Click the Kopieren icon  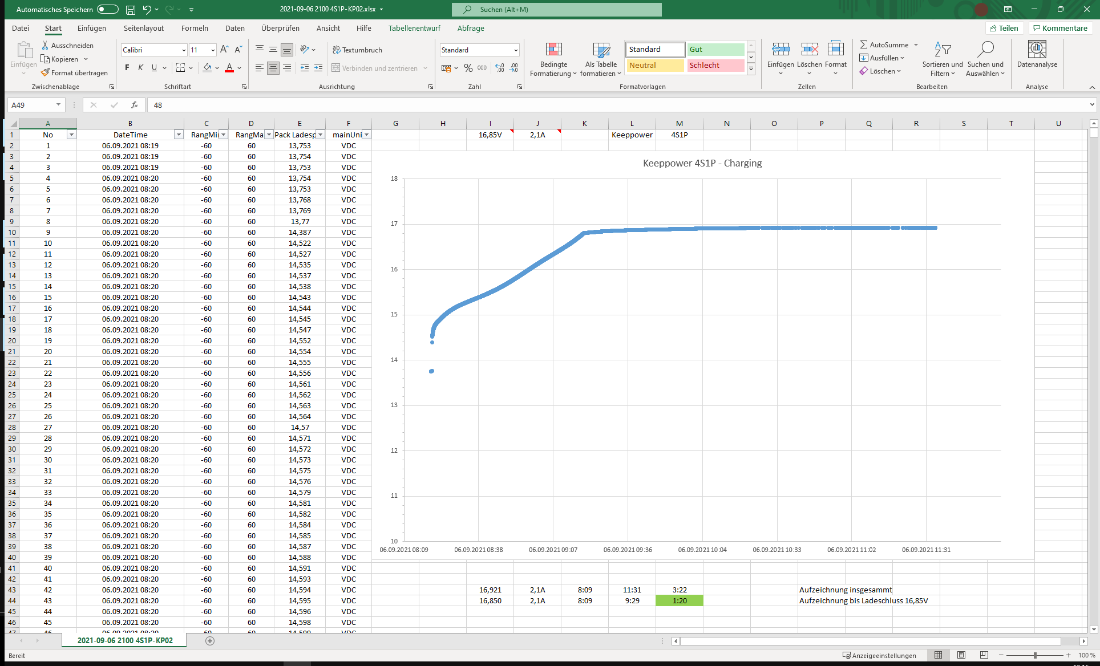pyautogui.click(x=45, y=59)
